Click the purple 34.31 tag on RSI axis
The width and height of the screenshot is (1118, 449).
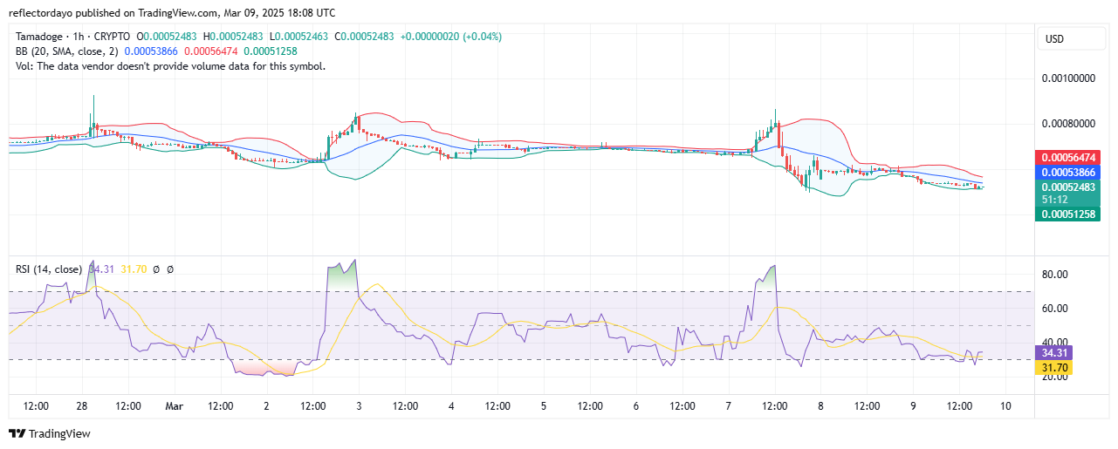1055,353
